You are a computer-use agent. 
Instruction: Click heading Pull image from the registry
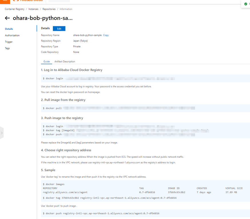63,100
